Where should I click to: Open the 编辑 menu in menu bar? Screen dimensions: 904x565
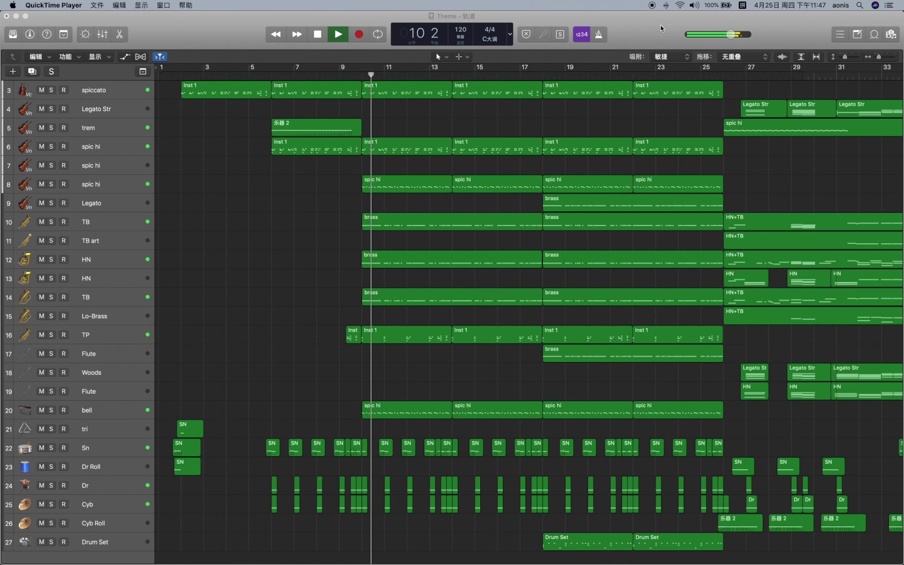click(x=119, y=5)
